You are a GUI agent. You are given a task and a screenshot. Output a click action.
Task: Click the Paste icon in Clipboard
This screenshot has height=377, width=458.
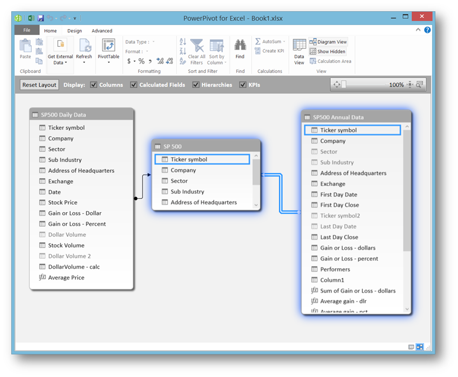point(25,46)
